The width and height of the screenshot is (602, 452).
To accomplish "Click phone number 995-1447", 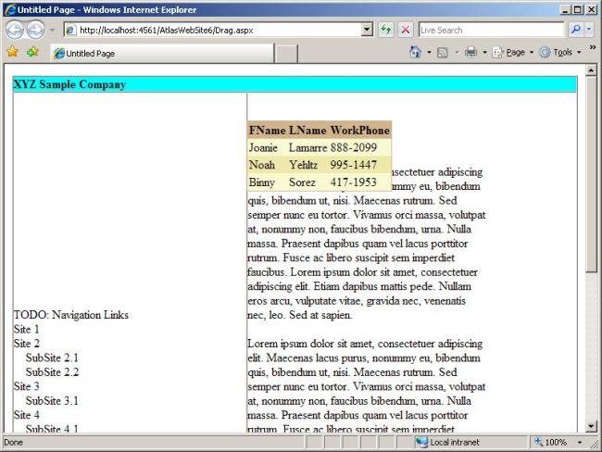I will tap(354, 165).
